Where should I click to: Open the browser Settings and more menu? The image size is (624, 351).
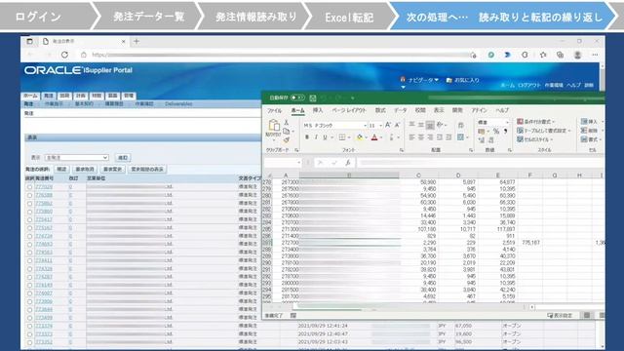click(595, 55)
